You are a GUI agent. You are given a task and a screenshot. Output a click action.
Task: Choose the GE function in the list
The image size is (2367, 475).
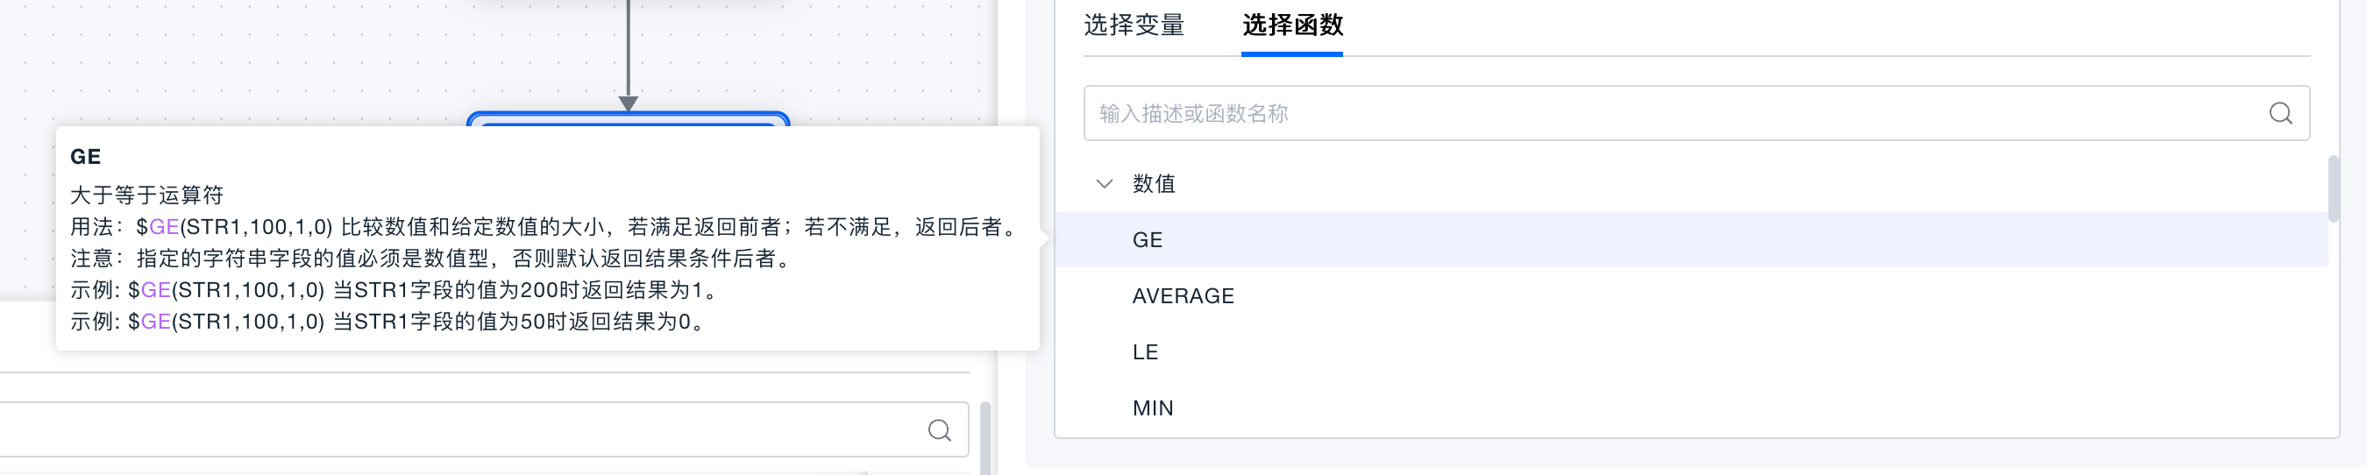tap(1148, 240)
